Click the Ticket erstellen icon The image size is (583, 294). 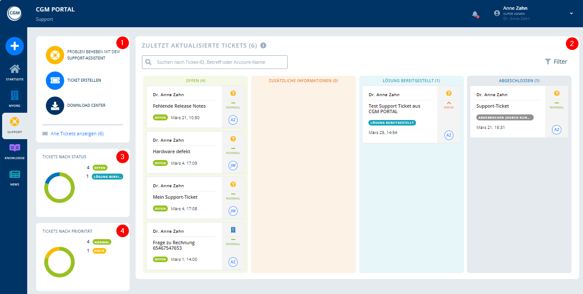point(55,80)
